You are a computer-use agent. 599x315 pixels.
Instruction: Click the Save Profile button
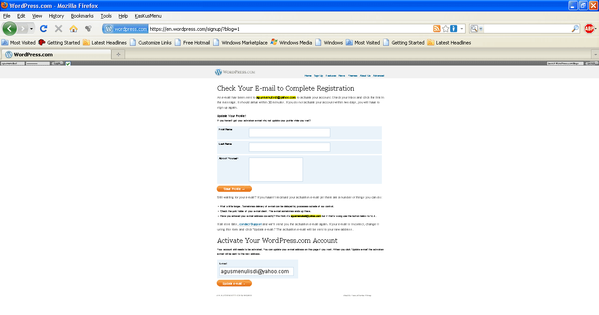pos(234,189)
